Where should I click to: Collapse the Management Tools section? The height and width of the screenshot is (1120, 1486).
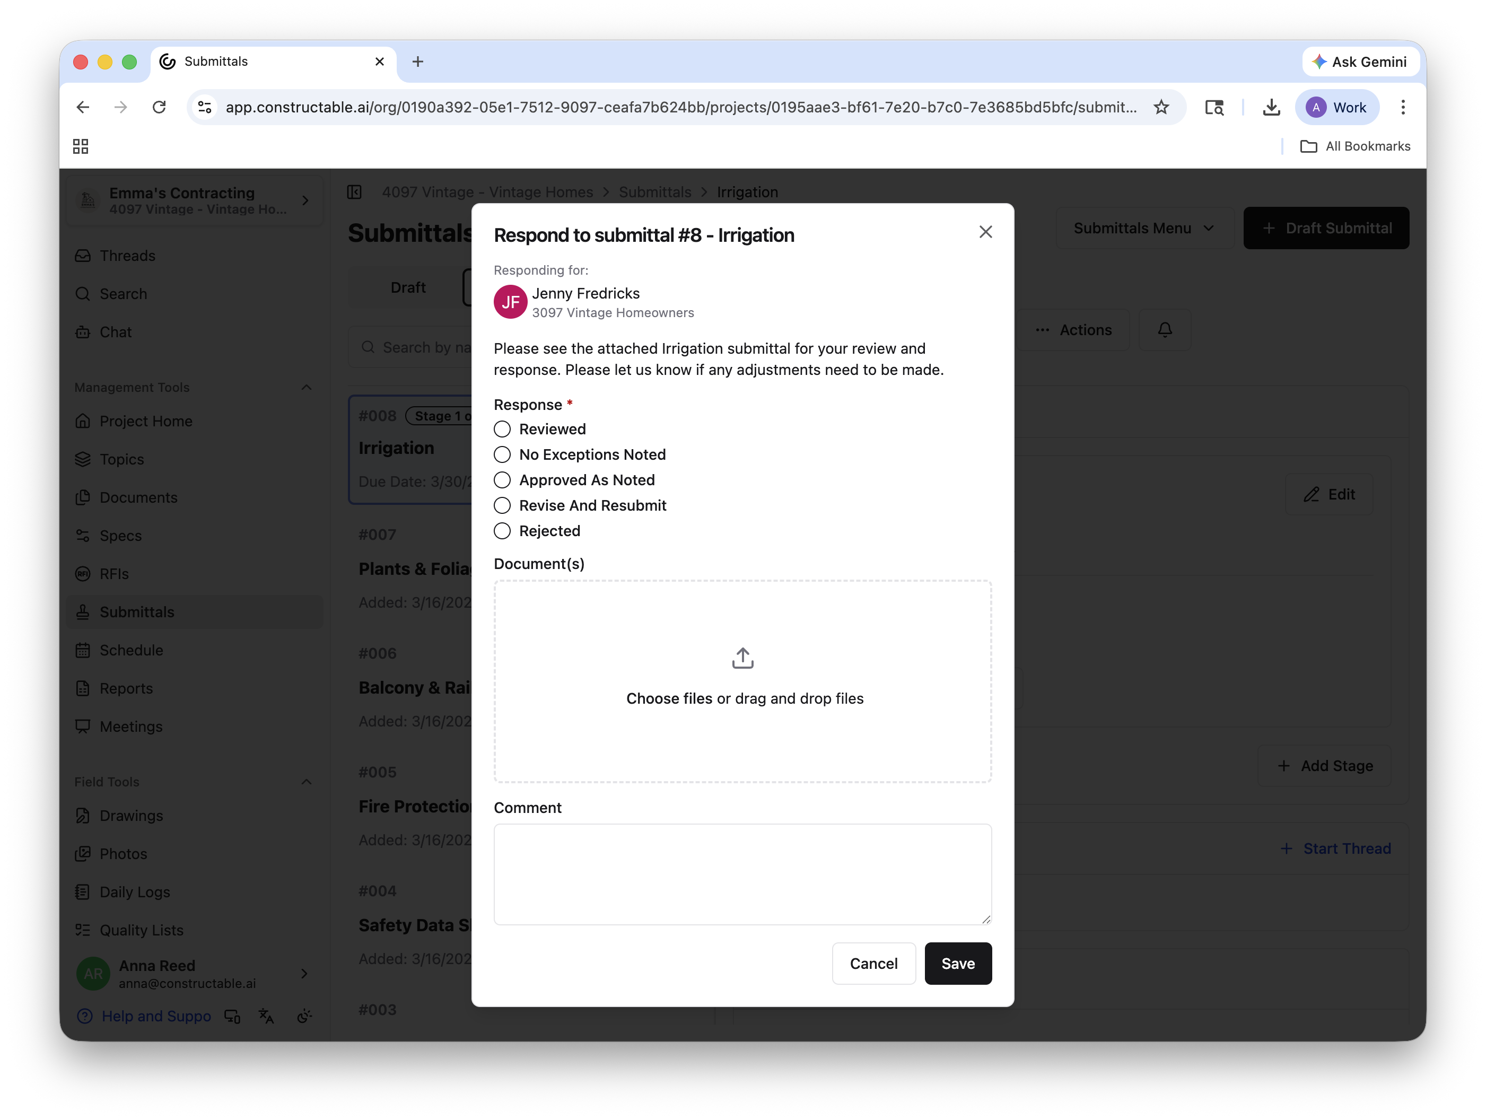coord(307,388)
